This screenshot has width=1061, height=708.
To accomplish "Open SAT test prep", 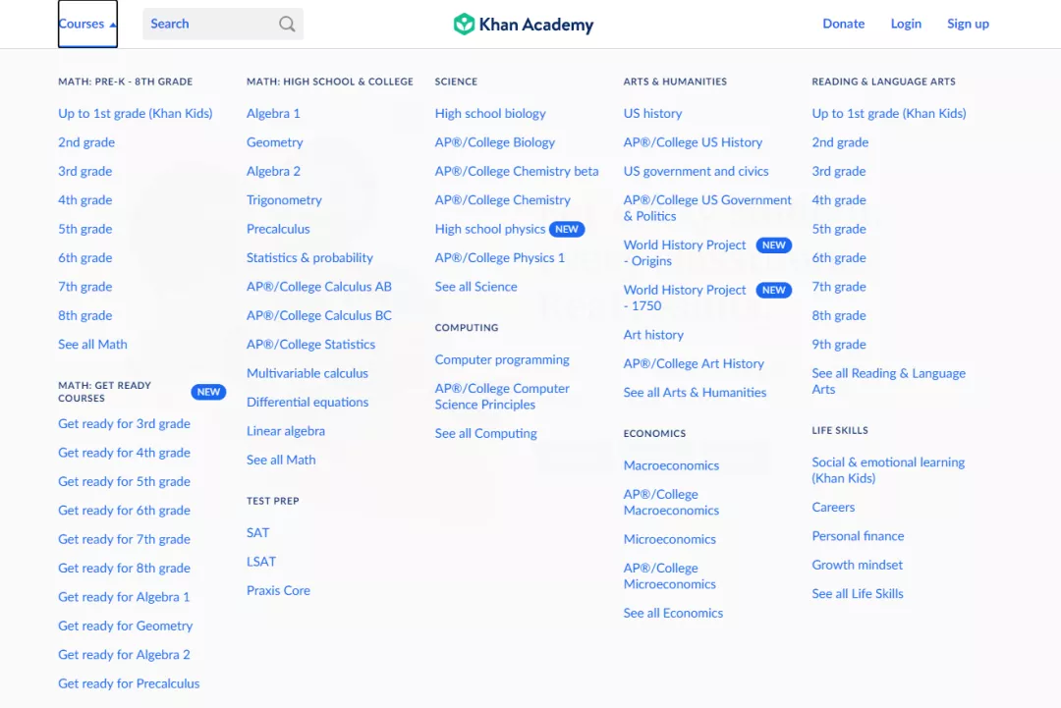I will pyautogui.click(x=257, y=533).
